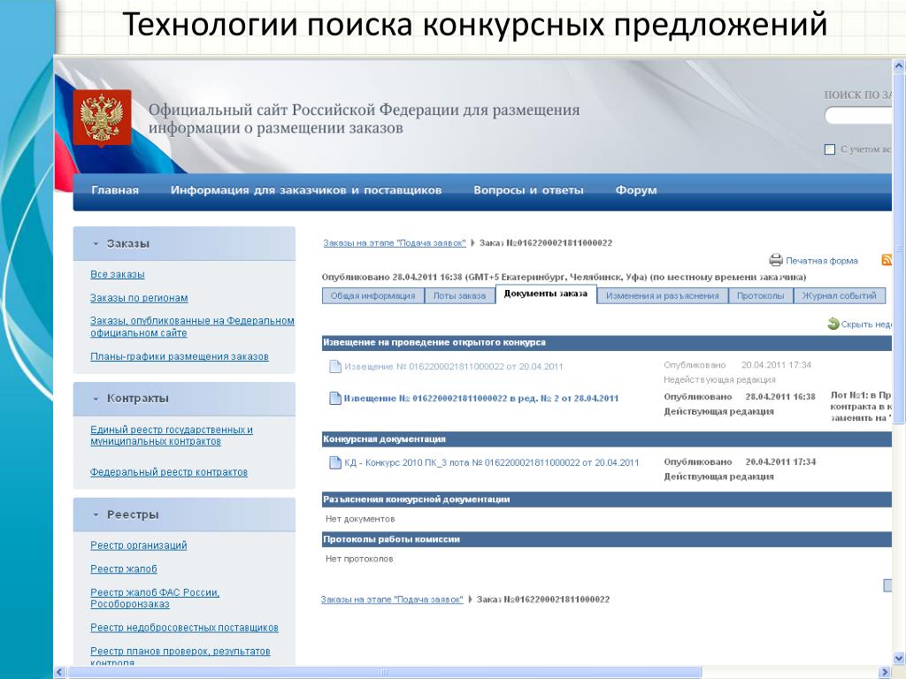Open Единый реестр государственных и муниципальных контрактов
The height and width of the screenshot is (679, 906).
pyautogui.click(x=172, y=435)
